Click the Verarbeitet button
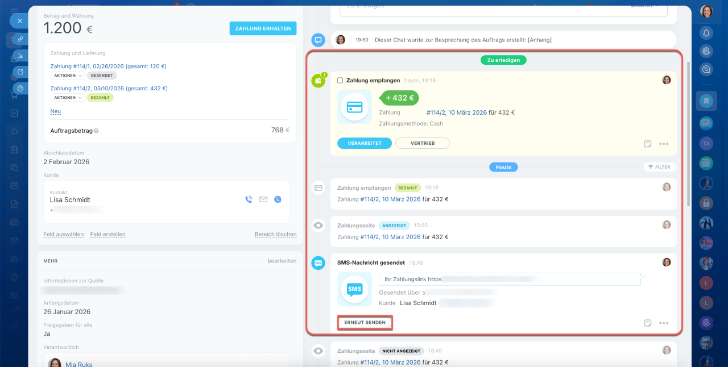The image size is (728, 367). click(x=365, y=143)
